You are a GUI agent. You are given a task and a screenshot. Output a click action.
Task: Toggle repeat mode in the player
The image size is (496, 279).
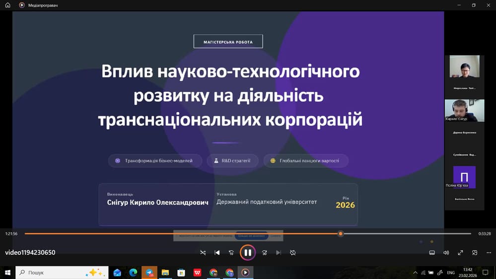coord(293,253)
